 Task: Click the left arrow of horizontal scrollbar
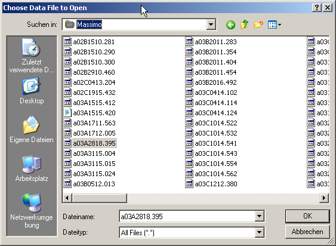pyautogui.click(x=67, y=198)
